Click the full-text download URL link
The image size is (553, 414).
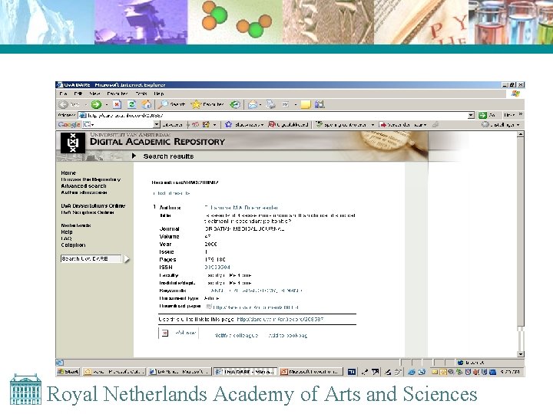click(x=256, y=307)
